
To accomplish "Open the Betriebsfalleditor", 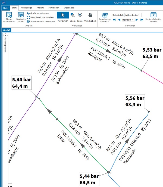I will tap(153, 17).
